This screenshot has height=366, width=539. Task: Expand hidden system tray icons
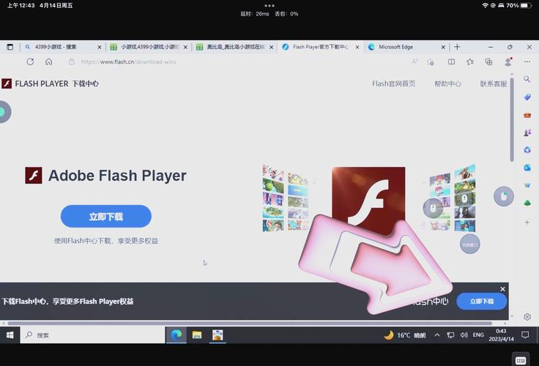[437, 335]
